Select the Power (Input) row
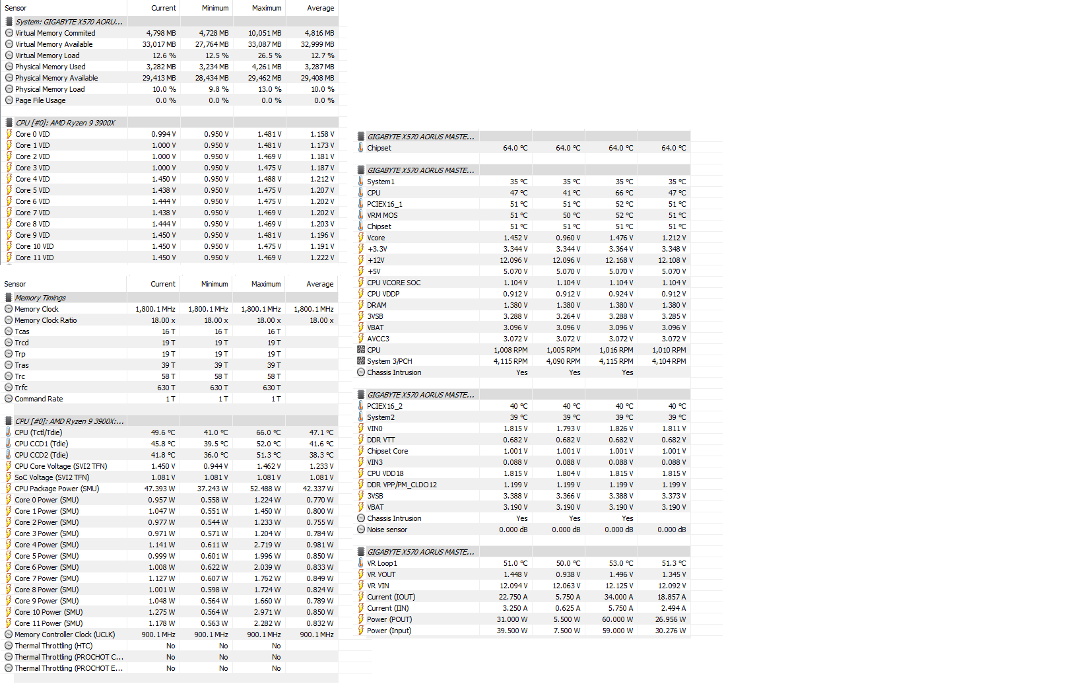The image size is (1085, 688). pos(523,631)
